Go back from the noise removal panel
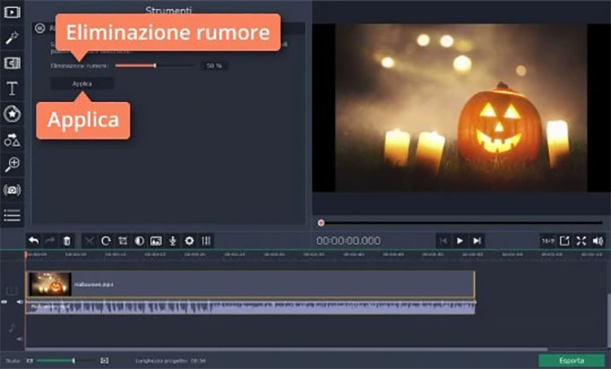The height and width of the screenshot is (369, 611). [40, 28]
